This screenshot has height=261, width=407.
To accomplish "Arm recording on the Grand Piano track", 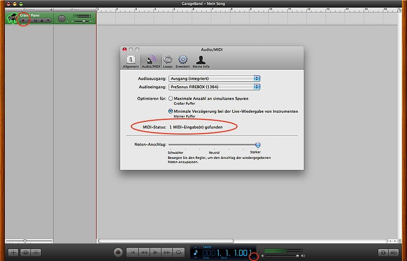I will coord(23,20).
